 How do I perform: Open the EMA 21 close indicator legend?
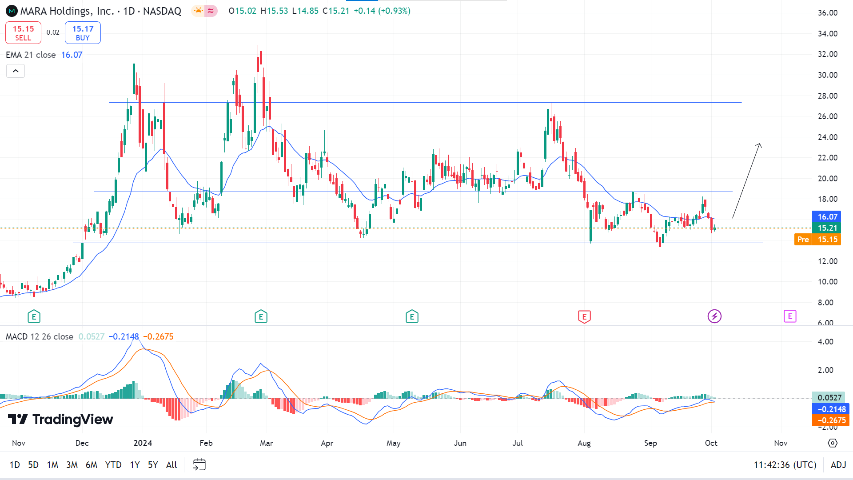point(31,55)
